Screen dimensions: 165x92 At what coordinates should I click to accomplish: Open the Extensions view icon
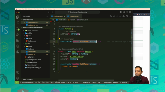coord(18,40)
